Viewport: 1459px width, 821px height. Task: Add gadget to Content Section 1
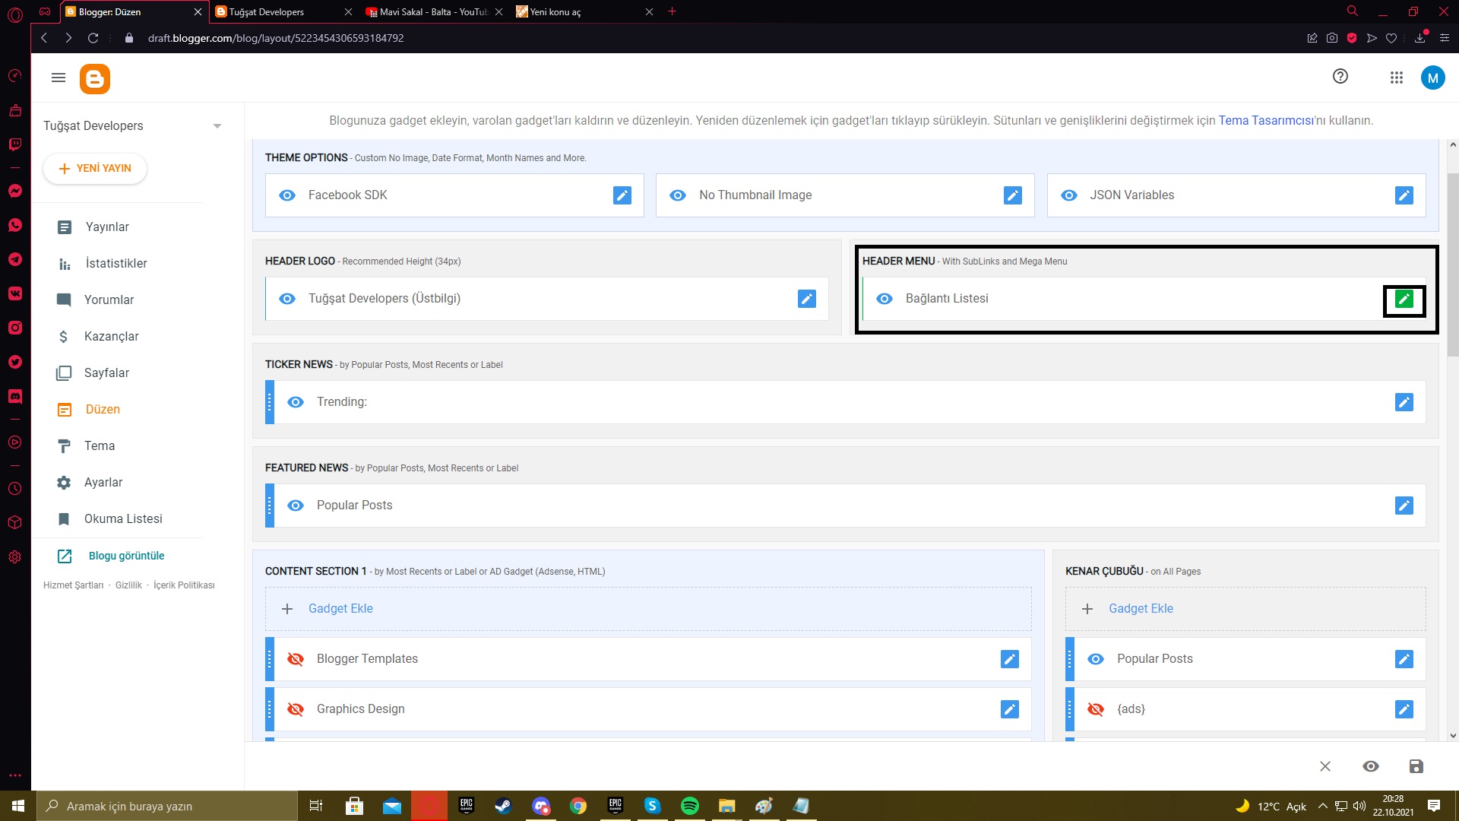click(x=648, y=609)
